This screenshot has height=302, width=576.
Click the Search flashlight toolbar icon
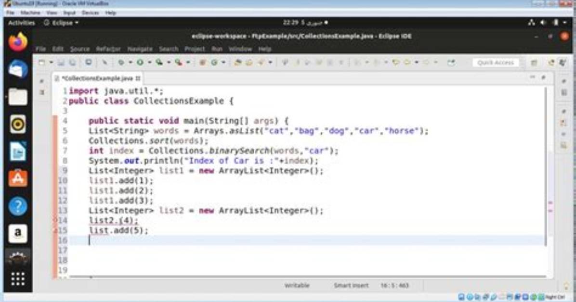[262, 63]
